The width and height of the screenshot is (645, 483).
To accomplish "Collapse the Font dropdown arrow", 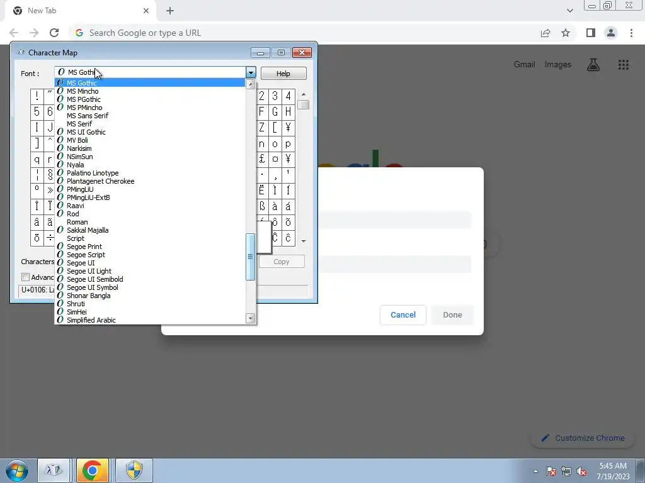I will click(x=251, y=73).
